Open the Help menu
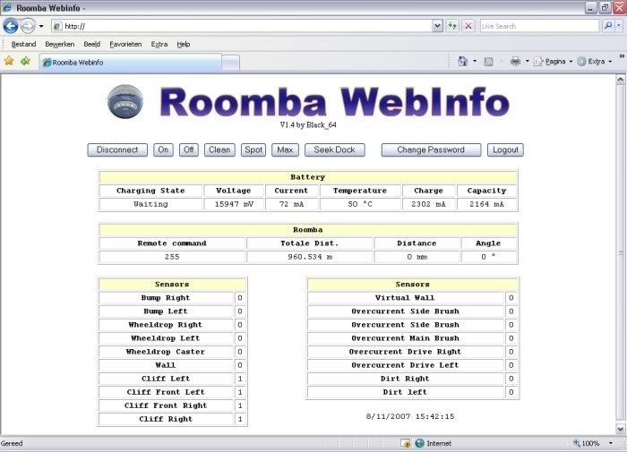This screenshot has width=627, height=452. pos(183,45)
